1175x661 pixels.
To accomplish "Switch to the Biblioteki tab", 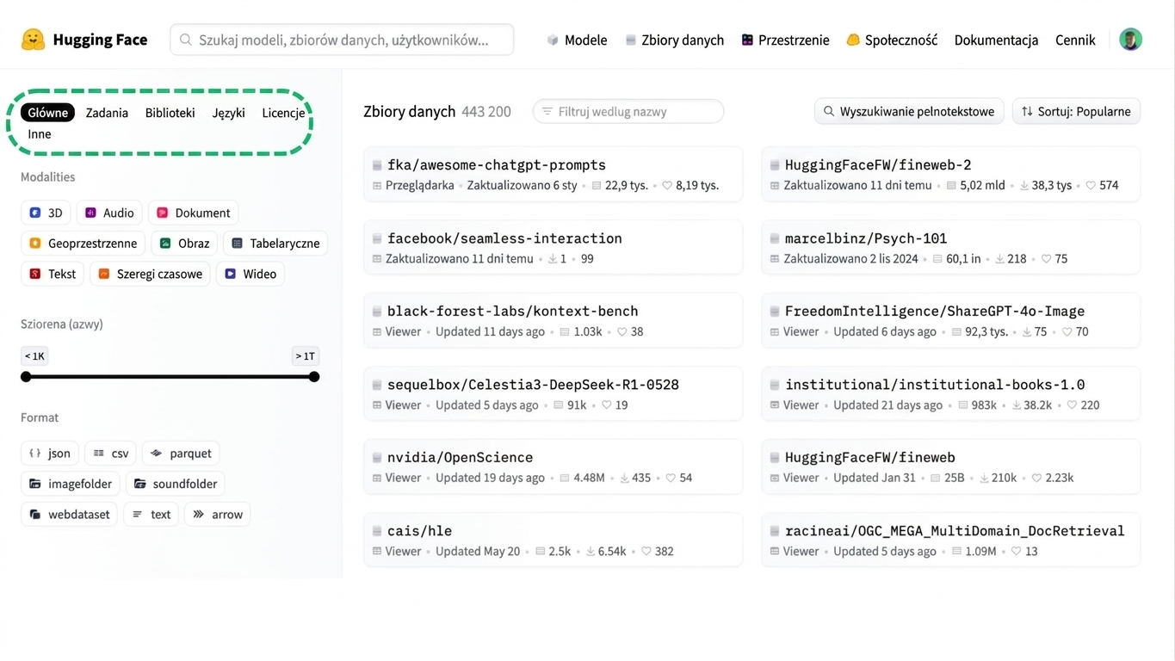I will click(170, 113).
